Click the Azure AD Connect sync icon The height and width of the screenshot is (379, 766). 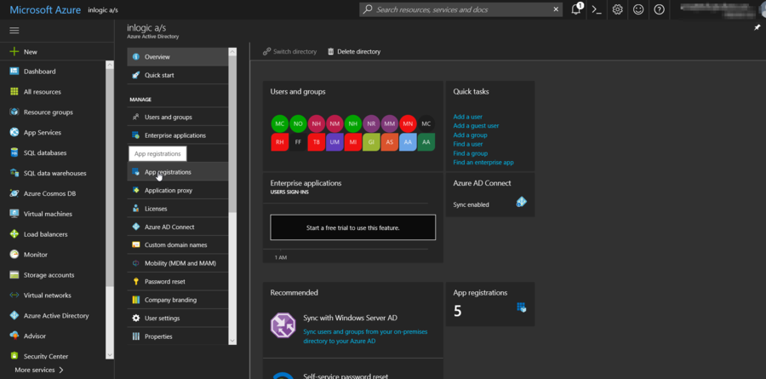coord(522,202)
